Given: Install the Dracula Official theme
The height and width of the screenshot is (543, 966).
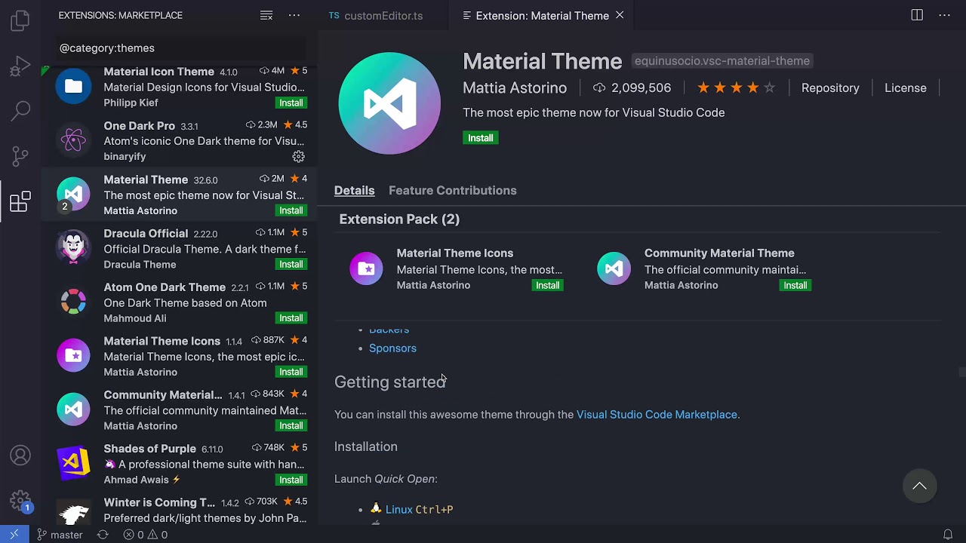Looking at the screenshot, I should [291, 264].
